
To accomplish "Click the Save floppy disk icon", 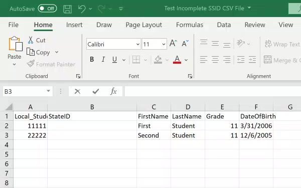I will tap(67, 9).
